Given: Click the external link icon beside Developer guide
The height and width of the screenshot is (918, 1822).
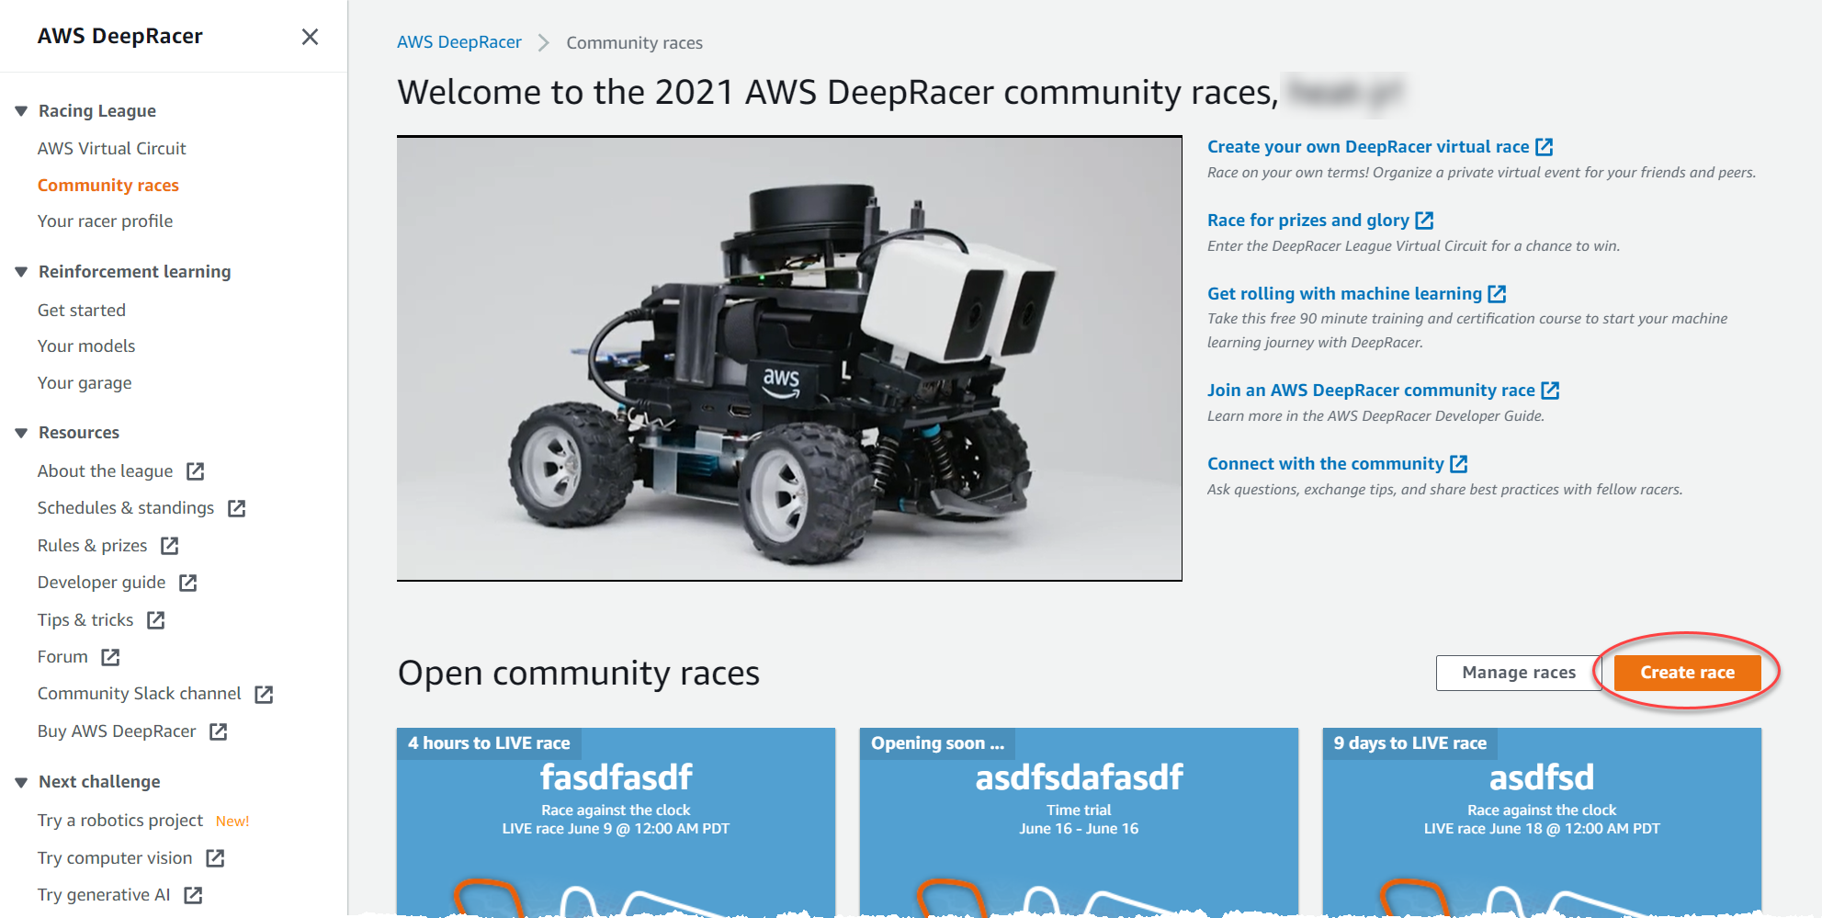Looking at the screenshot, I should click(189, 583).
